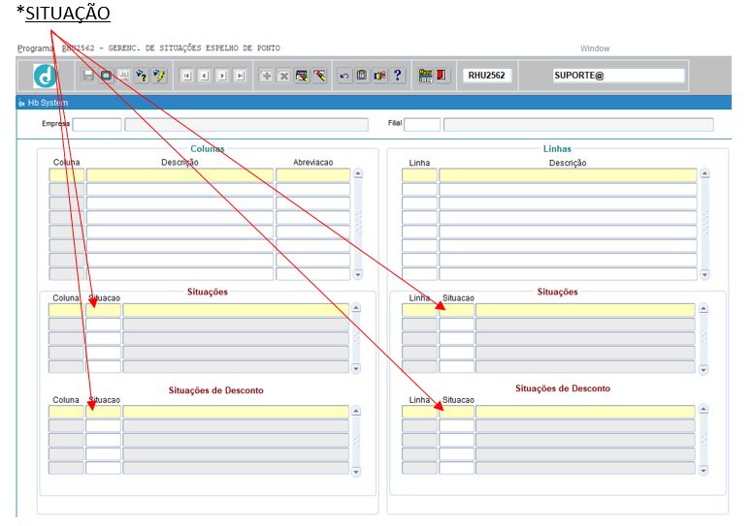Click first description field in Colunas Situações
This screenshot has width=753, height=526.
pos(236,310)
